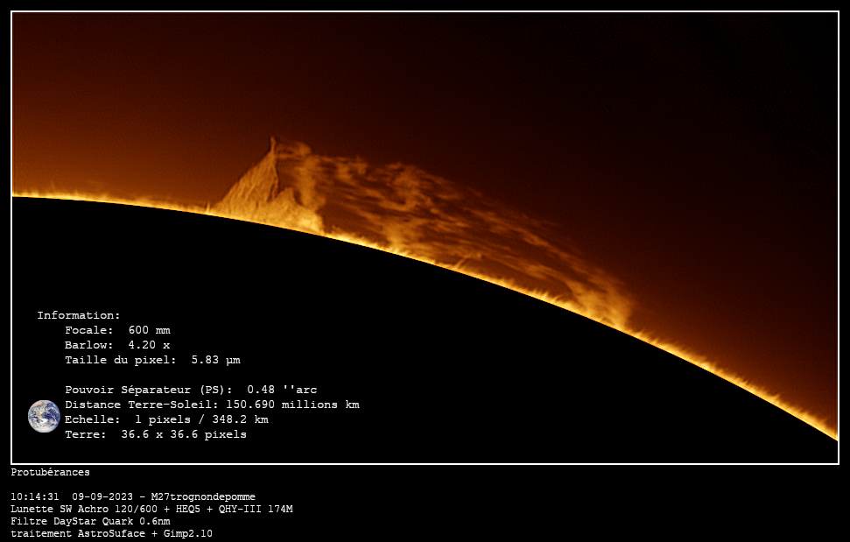Click 'Filtre DayStar Quark 0.6nm' text
This screenshot has height=542, width=850.
[x=90, y=521]
